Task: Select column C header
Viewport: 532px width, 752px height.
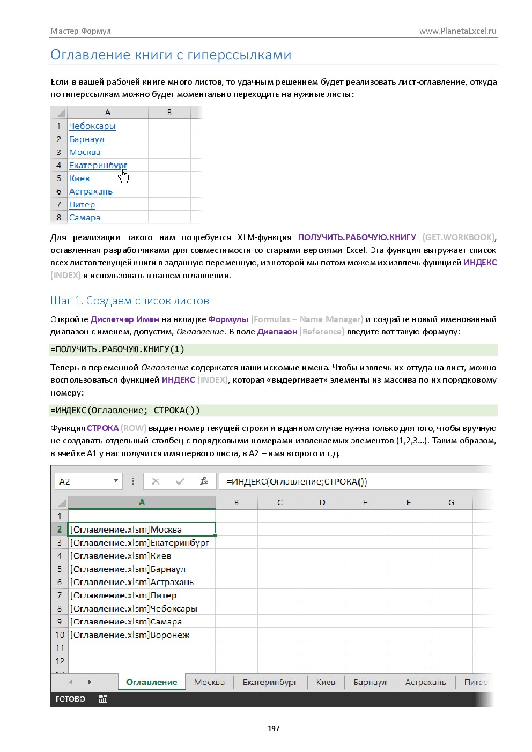Action: click(279, 503)
